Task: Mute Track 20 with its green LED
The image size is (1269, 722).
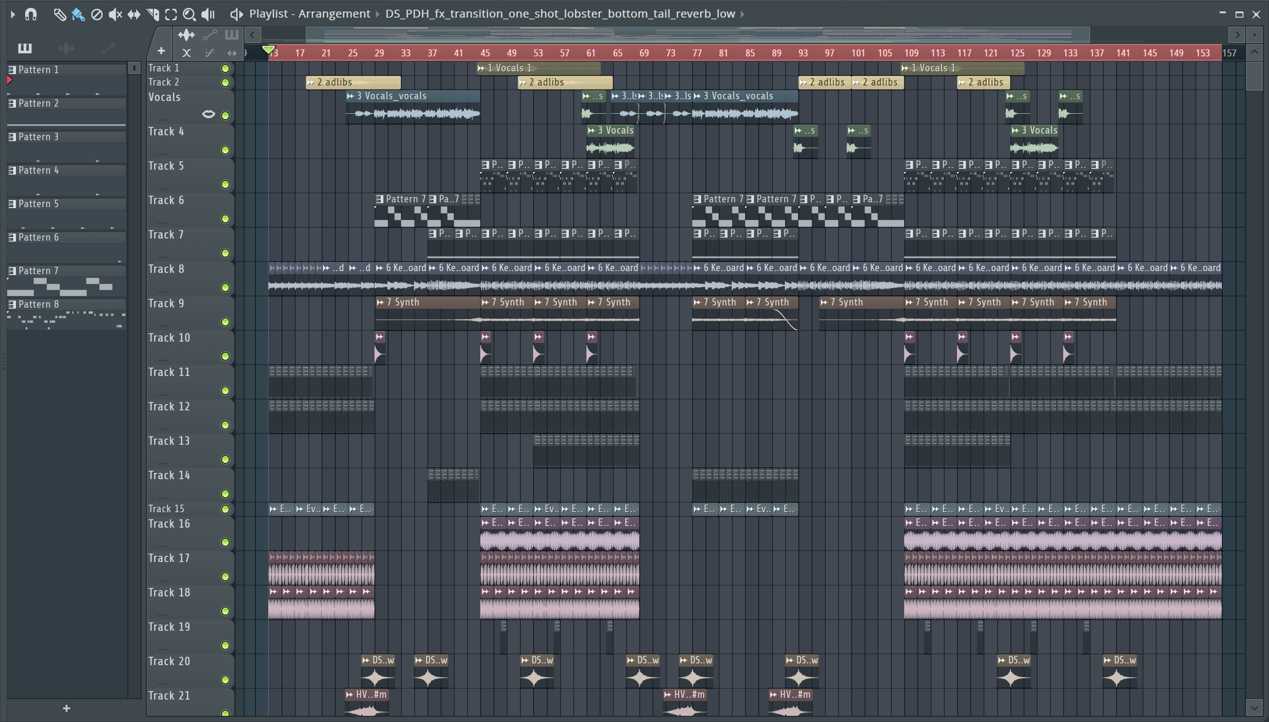Action: click(225, 680)
